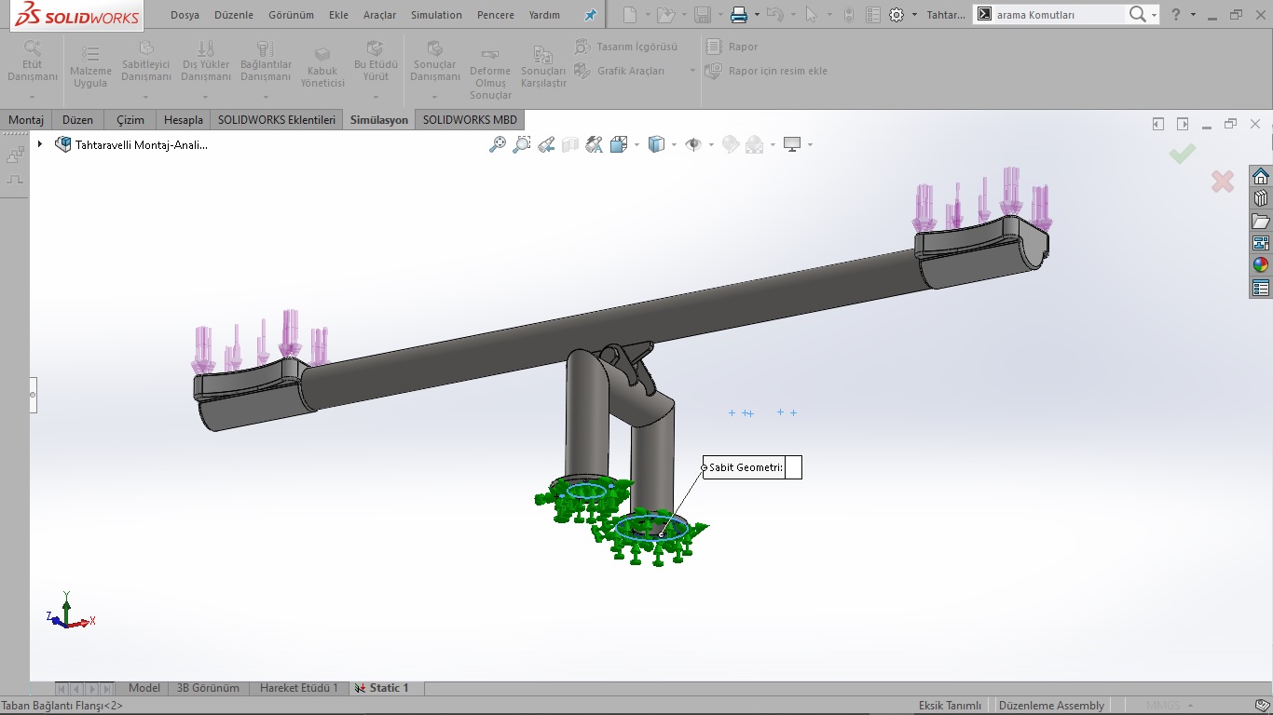Click the View Settings monitor icon

tap(792, 144)
